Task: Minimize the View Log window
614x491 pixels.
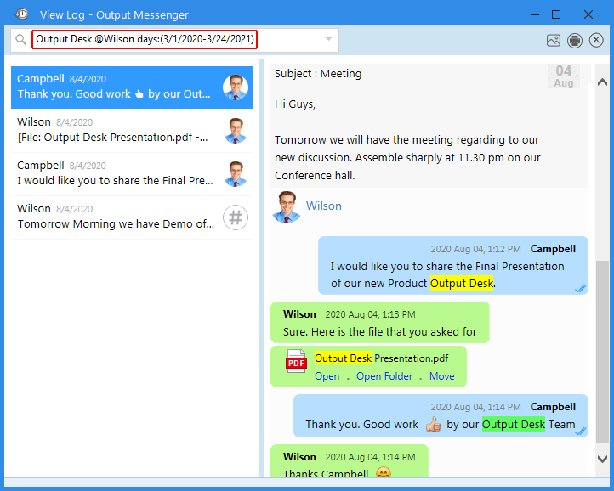Action: [x=535, y=14]
